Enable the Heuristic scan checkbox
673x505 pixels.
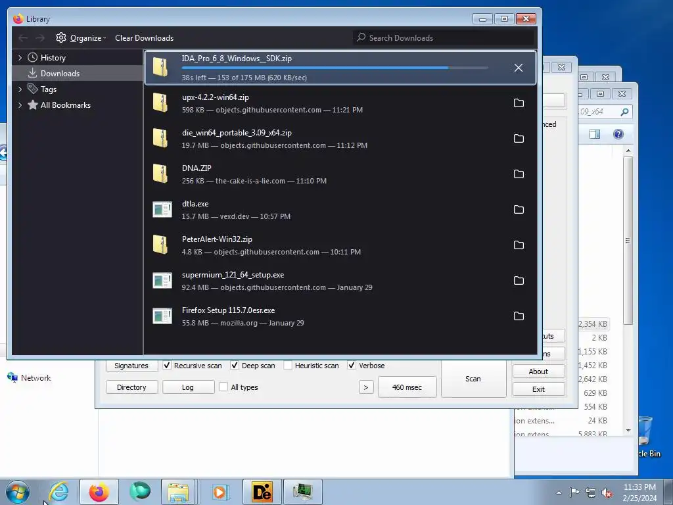288,366
